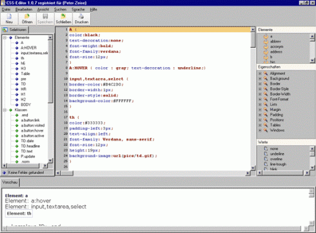
Task: Select the a.button:visited class
Action: (x=33, y=125)
